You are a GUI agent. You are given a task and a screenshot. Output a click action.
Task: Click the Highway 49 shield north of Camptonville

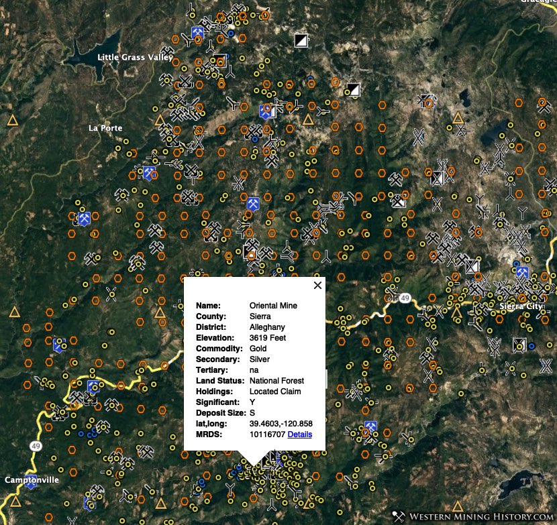click(x=36, y=446)
